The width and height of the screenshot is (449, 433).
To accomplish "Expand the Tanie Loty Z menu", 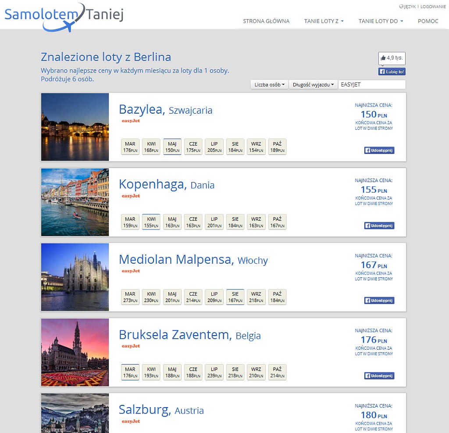I will click(324, 21).
